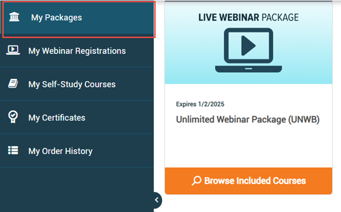Go to My Self-Study Courses
The width and height of the screenshot is (341, 212).
point(77,84)
